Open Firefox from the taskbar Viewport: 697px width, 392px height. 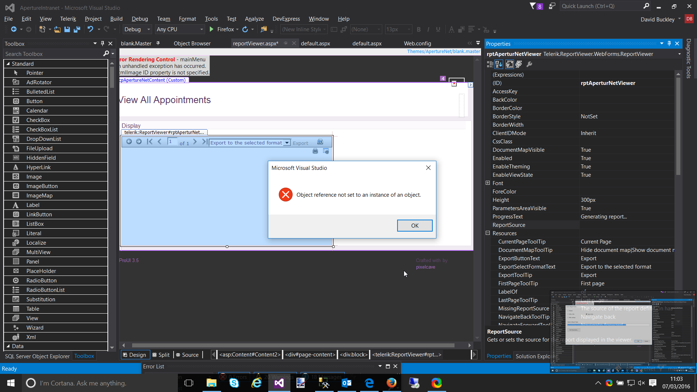tap(391, 383)
